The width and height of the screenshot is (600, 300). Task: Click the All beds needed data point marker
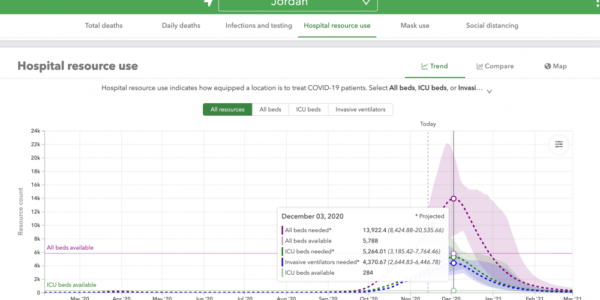[x=454, y=199]
